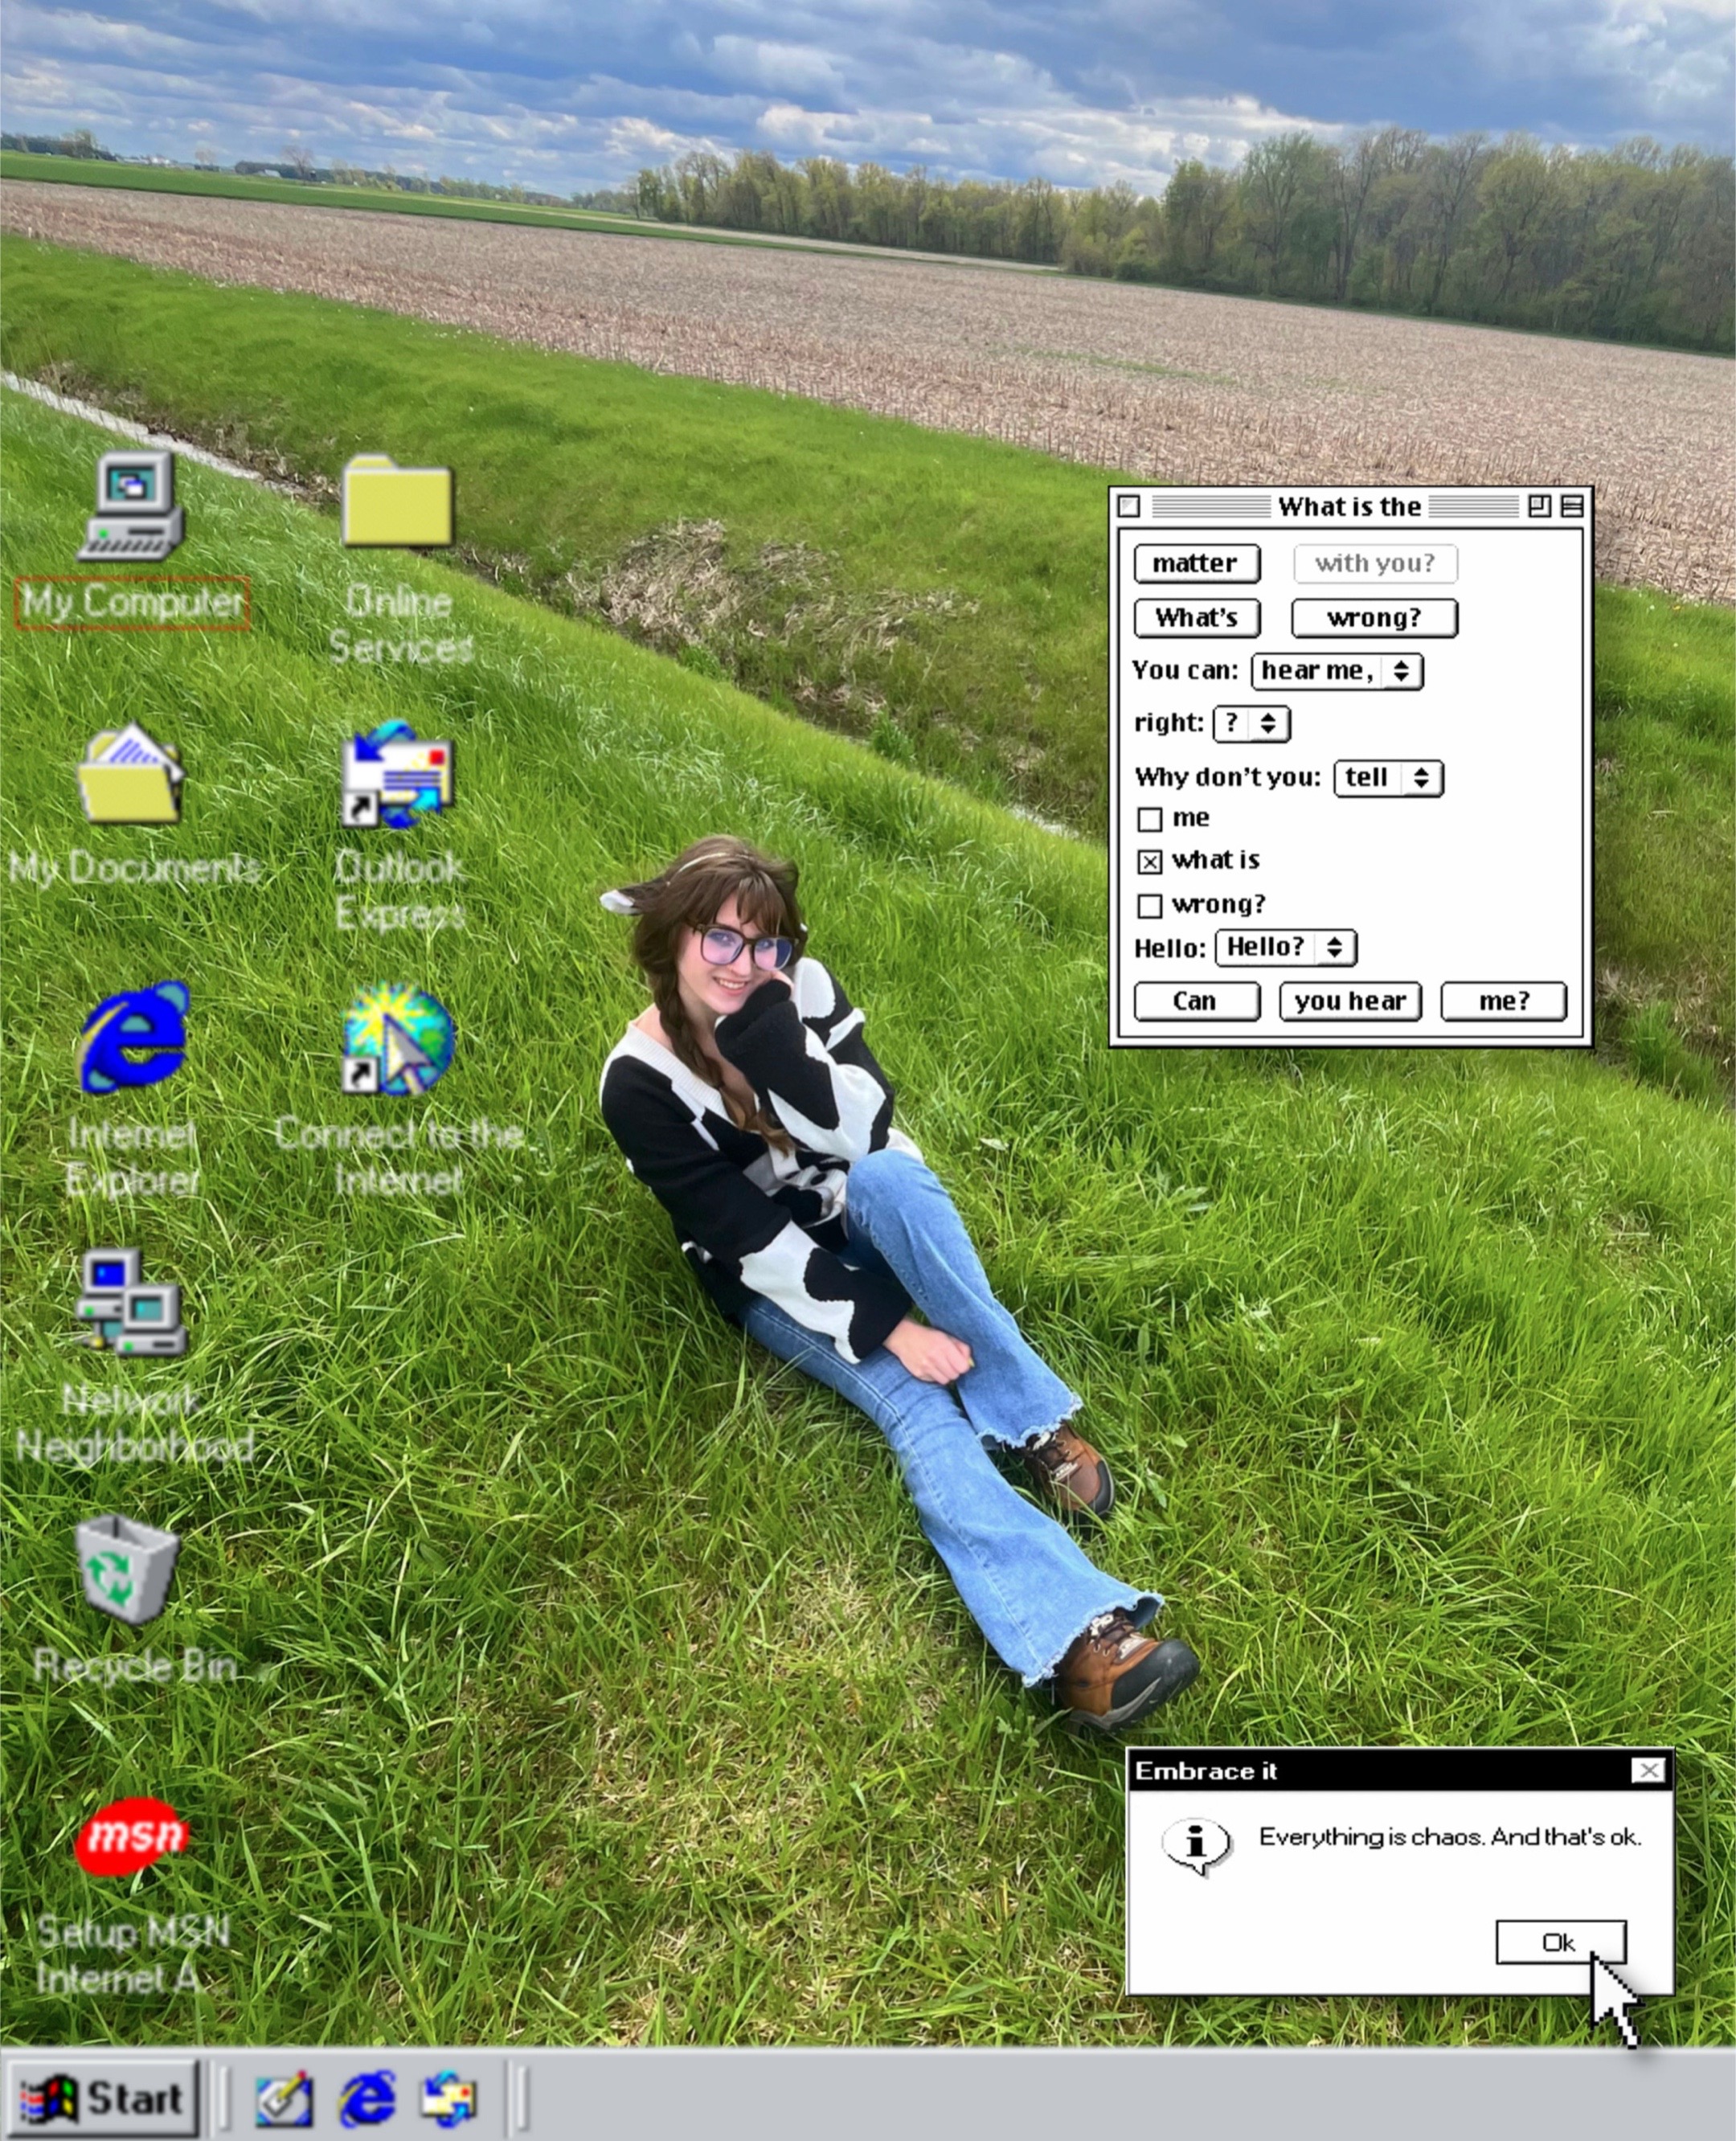1736x2141 pixels.
Task: Click the "Can" button
Action: tap(1196, 1001)
